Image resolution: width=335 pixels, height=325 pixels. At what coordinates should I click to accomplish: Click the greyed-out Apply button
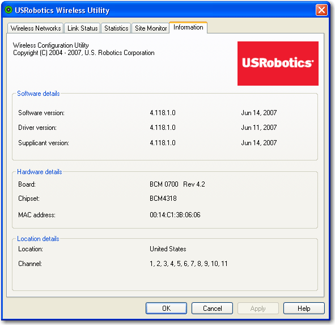pyautogui.click(x=258, y=308)
